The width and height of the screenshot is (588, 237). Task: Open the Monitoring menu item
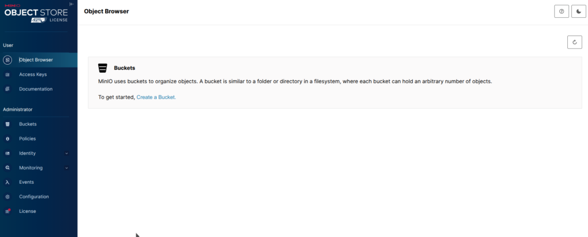point(30,168)
